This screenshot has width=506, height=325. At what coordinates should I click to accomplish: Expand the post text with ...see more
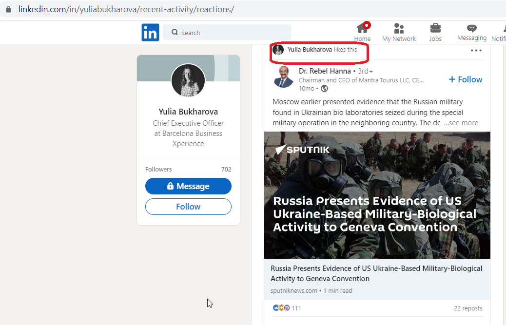[x=461, y=123]
